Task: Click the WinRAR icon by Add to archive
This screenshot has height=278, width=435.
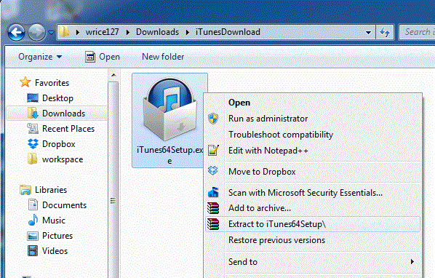Action: 213,208
